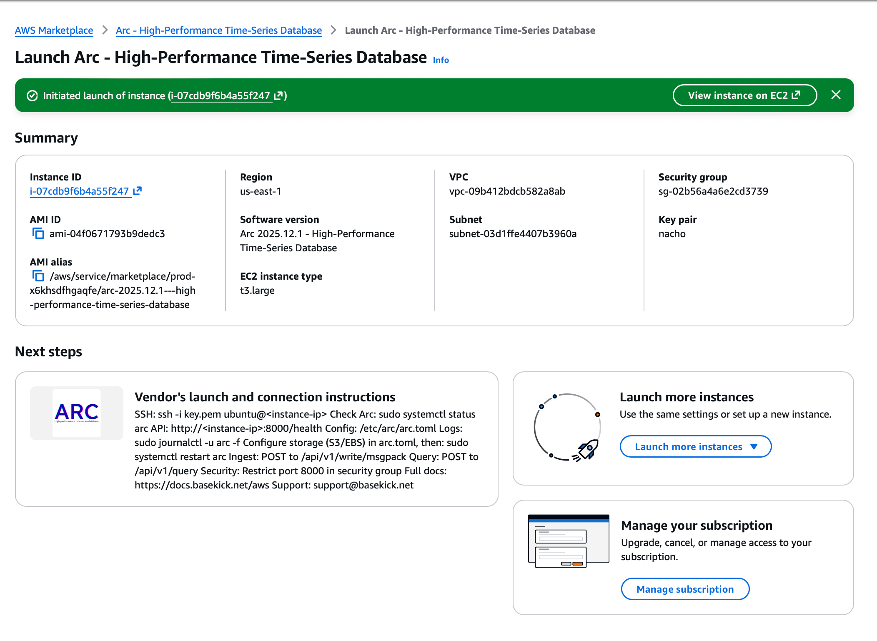The height and width of the screenshot is (641, 877).
Task: Click the success checkmark icon in banner
Action: [x=32, y=96]
